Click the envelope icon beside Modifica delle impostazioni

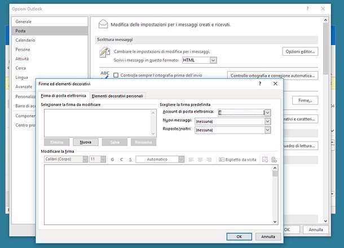[x=103, y=24]
